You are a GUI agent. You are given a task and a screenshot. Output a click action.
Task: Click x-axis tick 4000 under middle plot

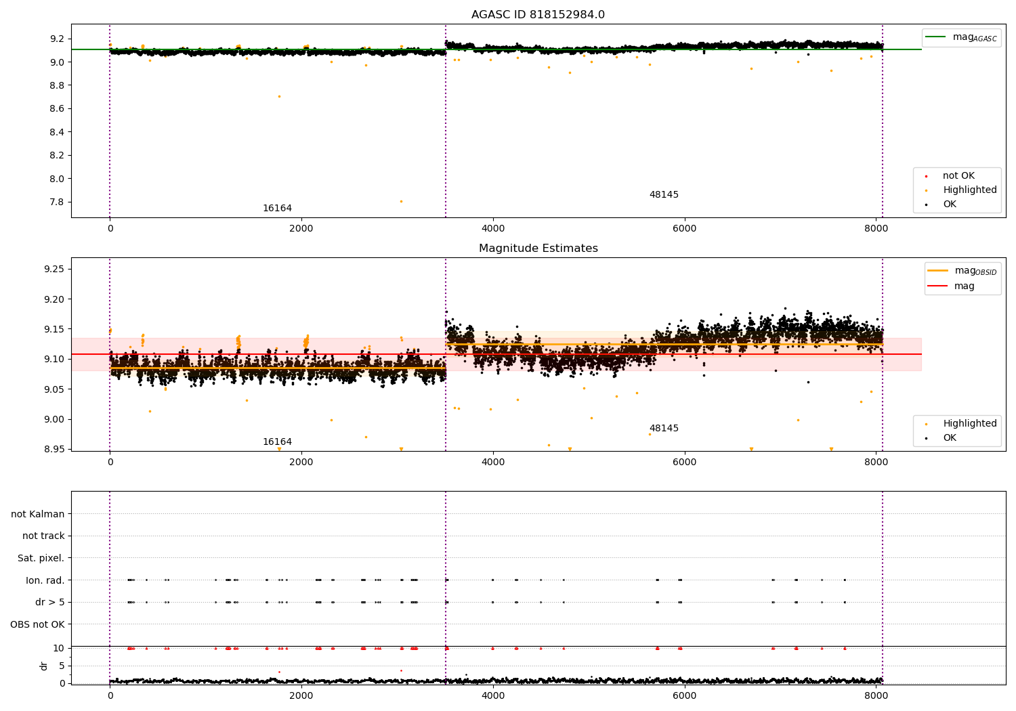pos(493,462)
